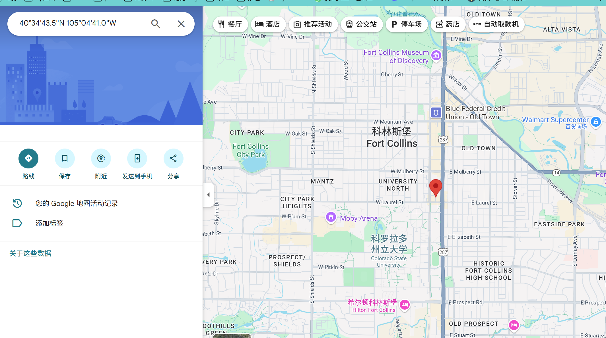Clear the search with the X icon
606x338 pixels.
click(x=181, y=24)
